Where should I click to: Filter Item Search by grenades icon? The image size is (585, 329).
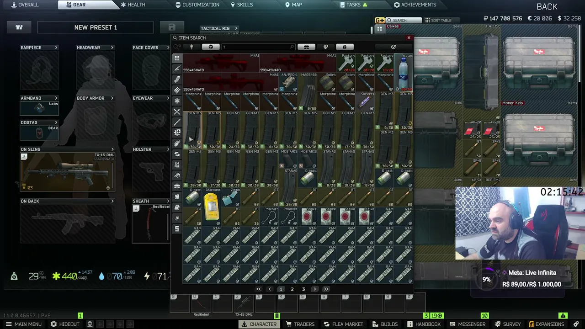pyautogui.click(x=177, y=143)
